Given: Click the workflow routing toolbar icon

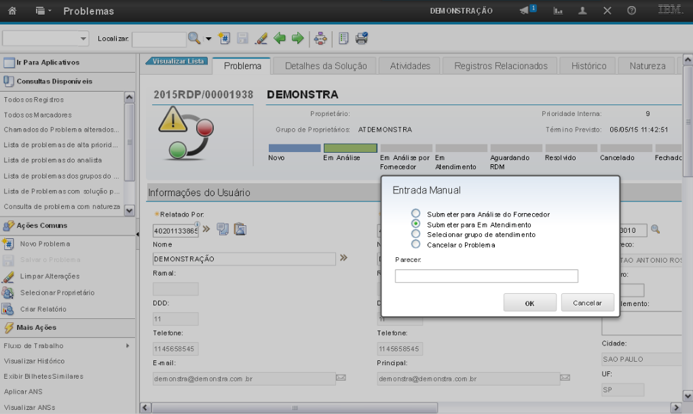Looking at the screenshot, I should pyautogui.click(x=320, y=39).
